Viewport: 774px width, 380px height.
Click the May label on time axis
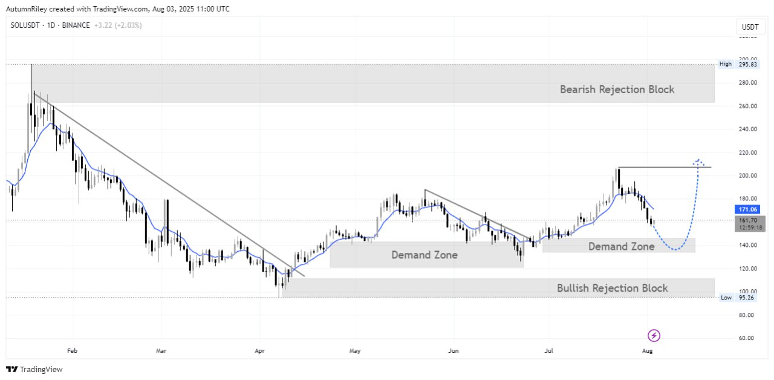[x=355, y=350]
